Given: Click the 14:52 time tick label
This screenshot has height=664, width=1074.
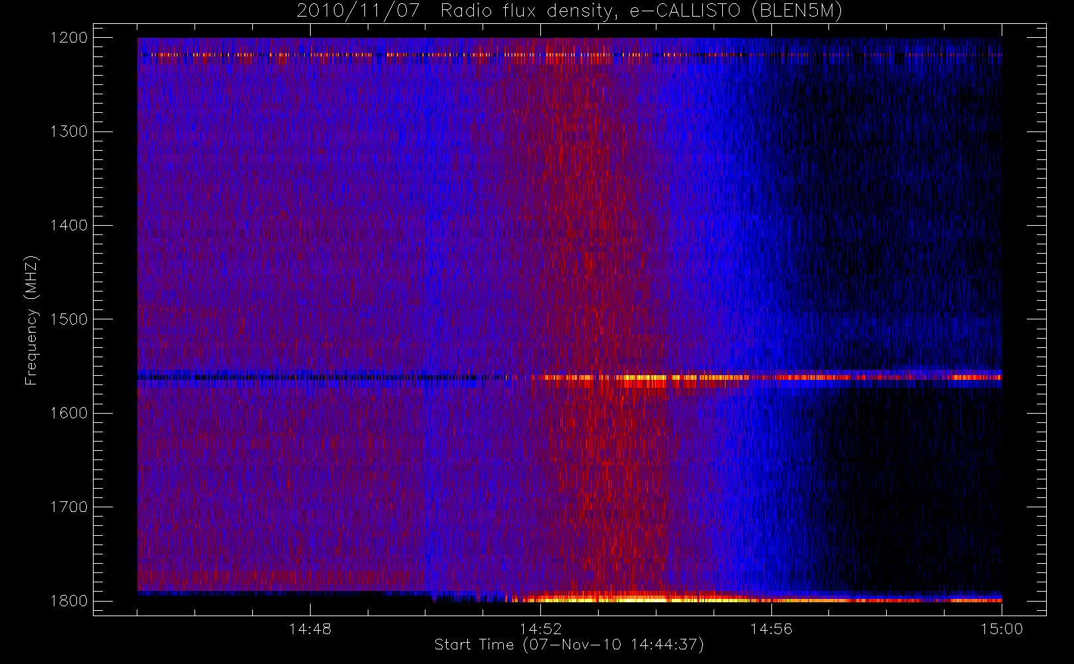Looking at the screenshot, I should [540, 629].
